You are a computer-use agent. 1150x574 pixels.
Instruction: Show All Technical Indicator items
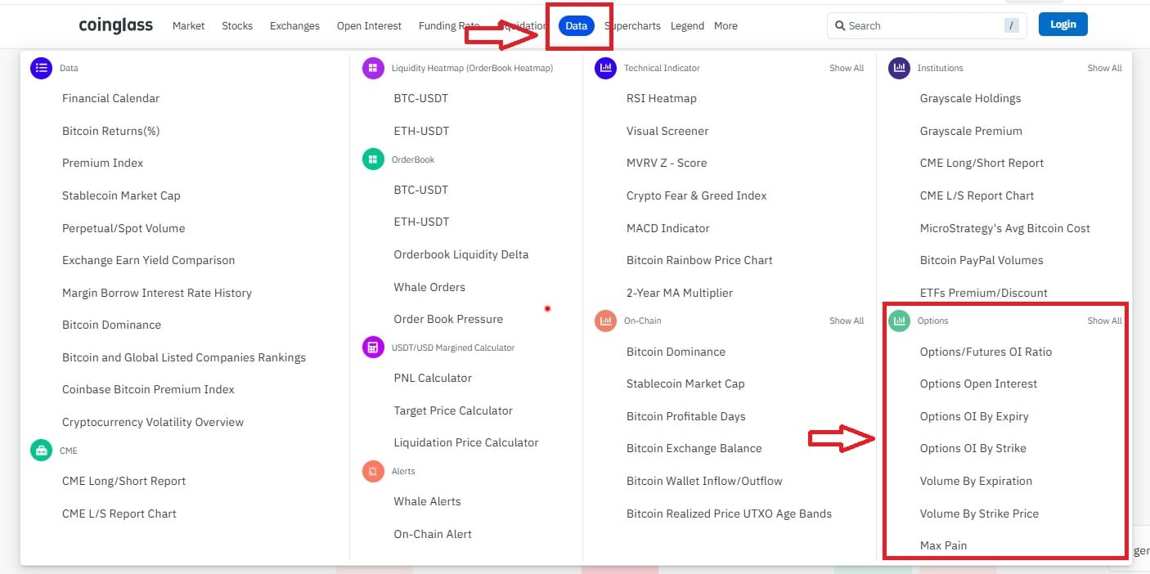[847, 68]
